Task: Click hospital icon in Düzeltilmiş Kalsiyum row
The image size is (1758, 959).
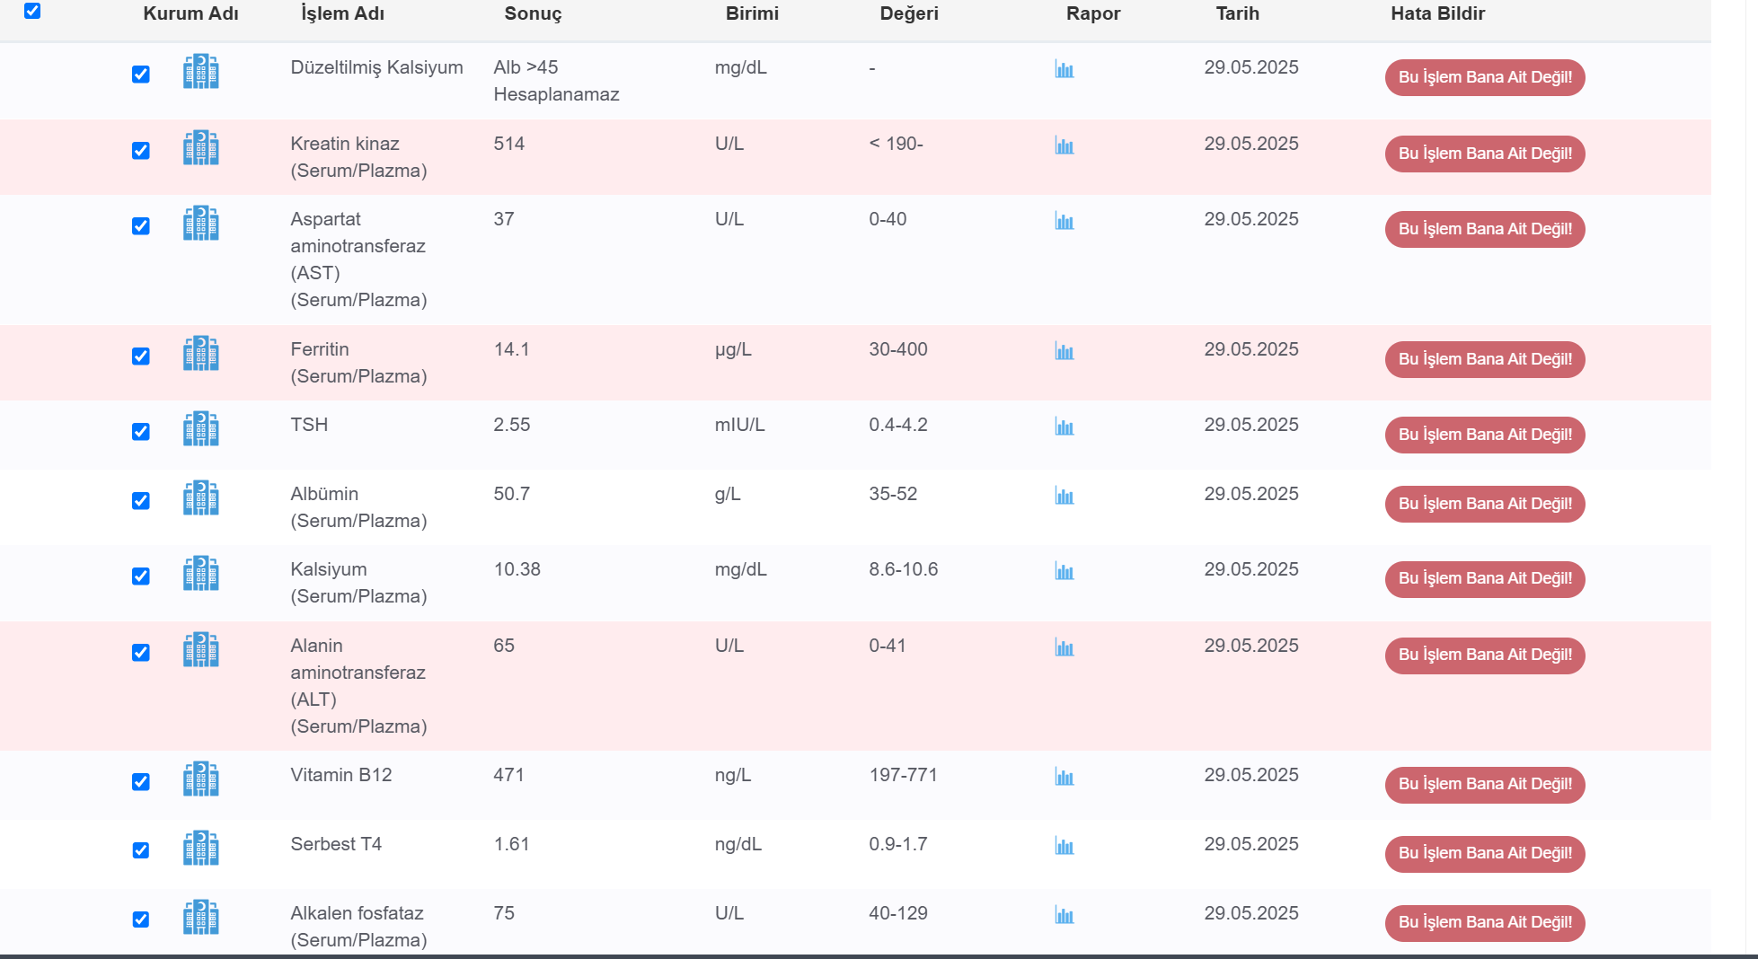Action: [x=201, y=71]
